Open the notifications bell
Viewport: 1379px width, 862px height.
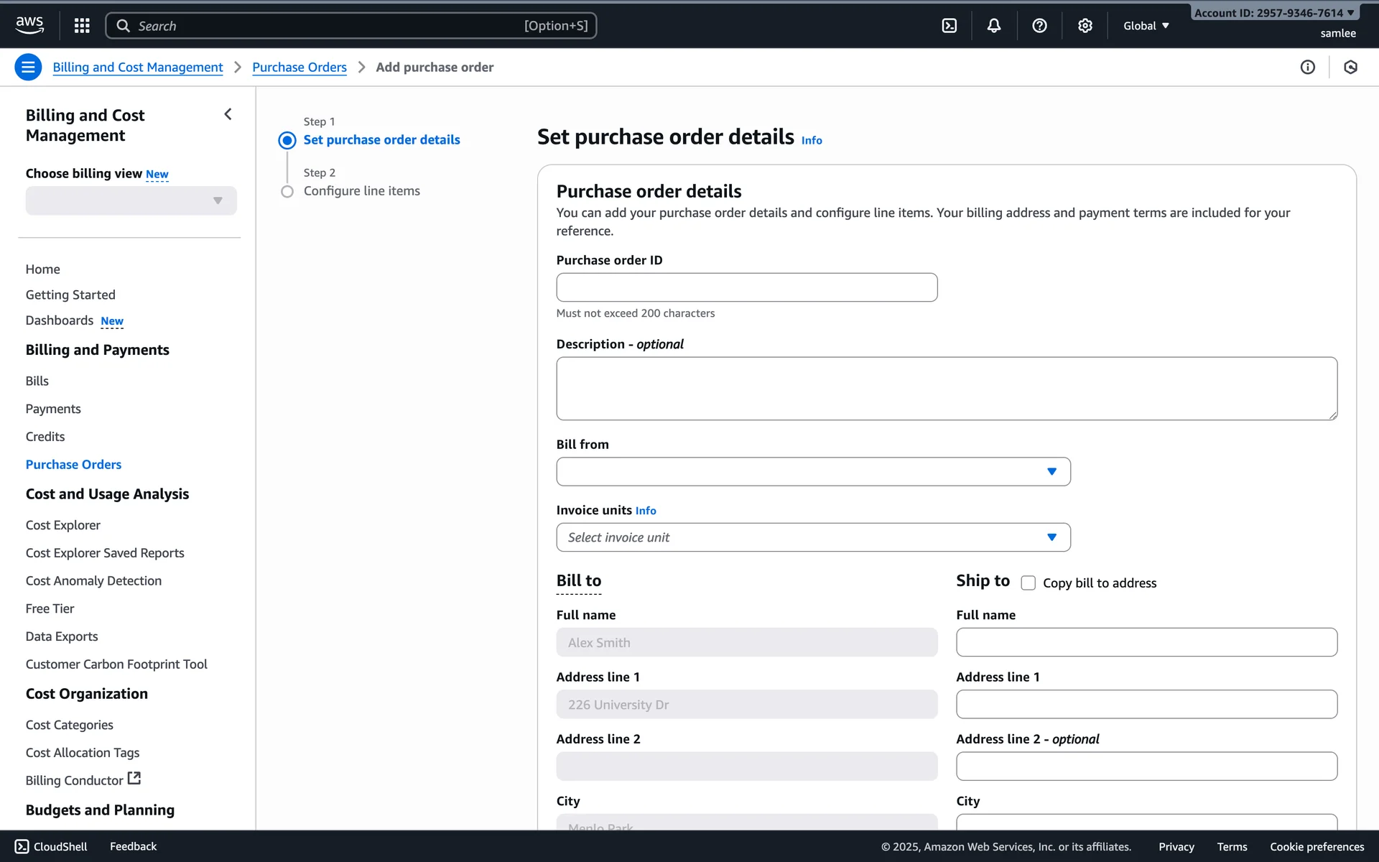pos(993,26)
